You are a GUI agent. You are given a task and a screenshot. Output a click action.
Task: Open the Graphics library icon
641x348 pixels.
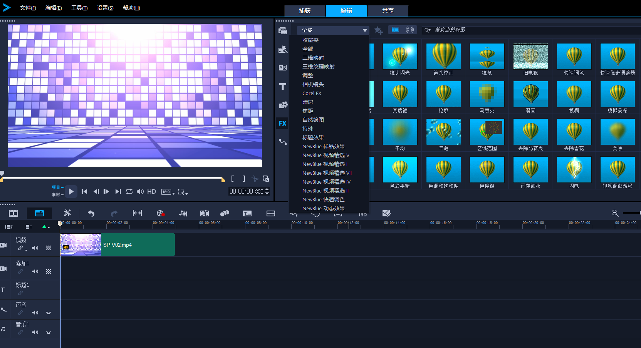coord(283,105)
